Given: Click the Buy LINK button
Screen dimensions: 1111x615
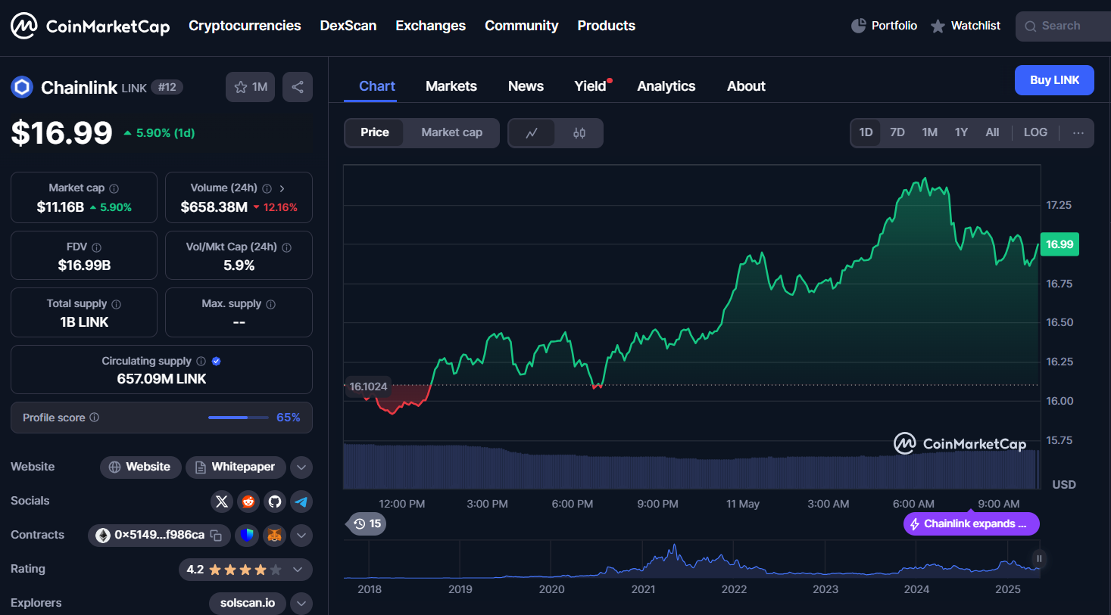Looking at the screenshot, I should point(1053,80).
